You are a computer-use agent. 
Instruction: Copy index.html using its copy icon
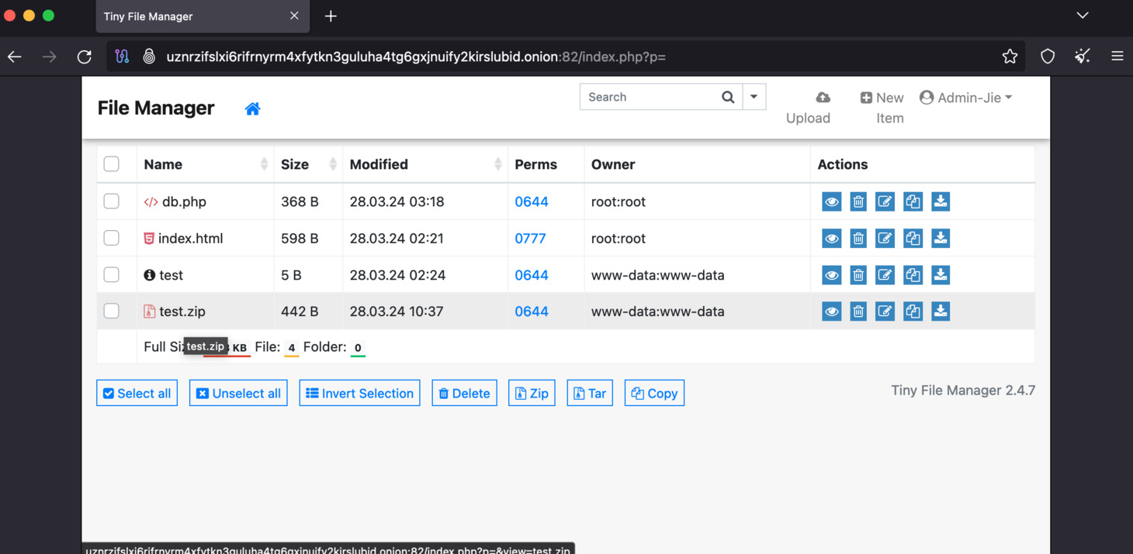pos(913,238)
